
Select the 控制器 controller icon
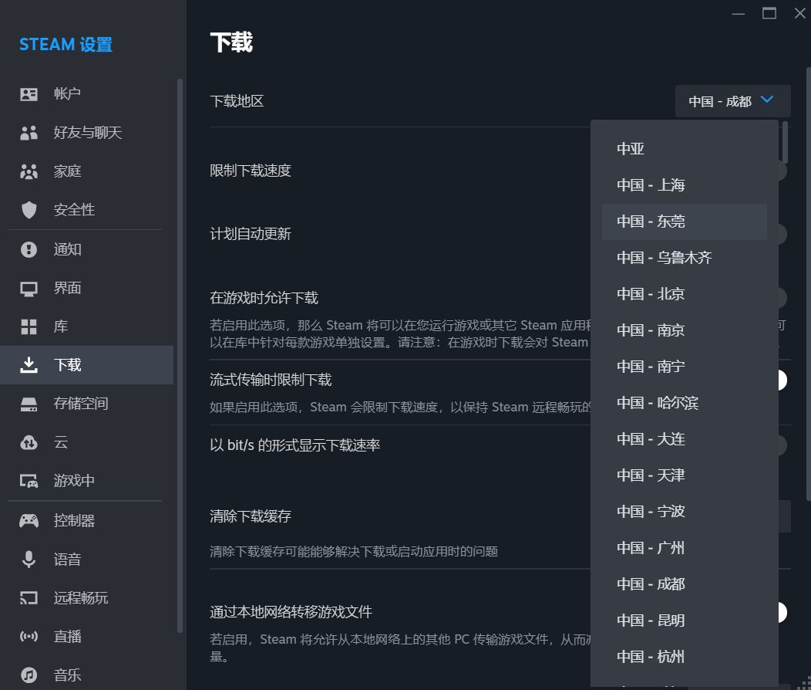tap(29, 519)
